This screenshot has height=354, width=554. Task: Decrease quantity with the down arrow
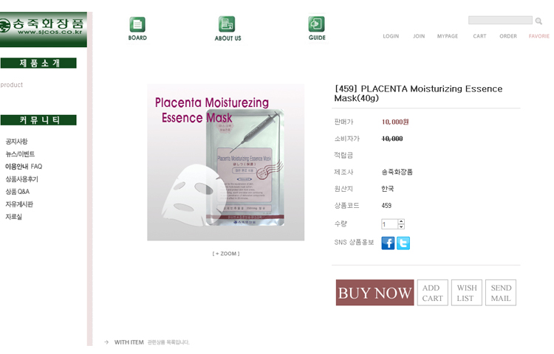pyautogui.click(x=401, y=226)
